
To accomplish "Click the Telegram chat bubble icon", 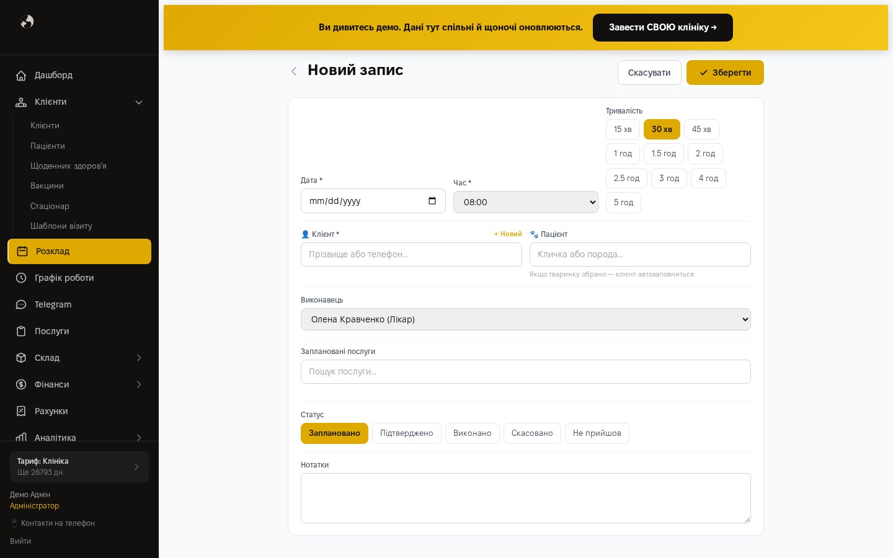I will (21, 304).
